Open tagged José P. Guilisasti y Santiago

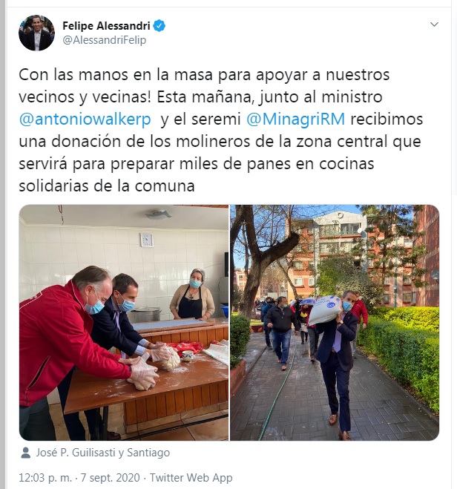tap(103, 453)
